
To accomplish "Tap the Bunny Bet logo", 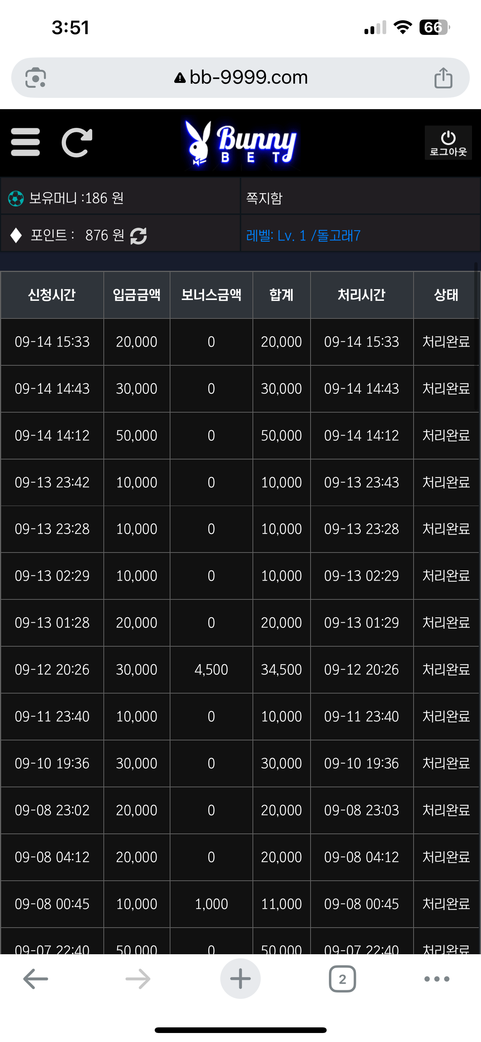I will click(241, 143).
